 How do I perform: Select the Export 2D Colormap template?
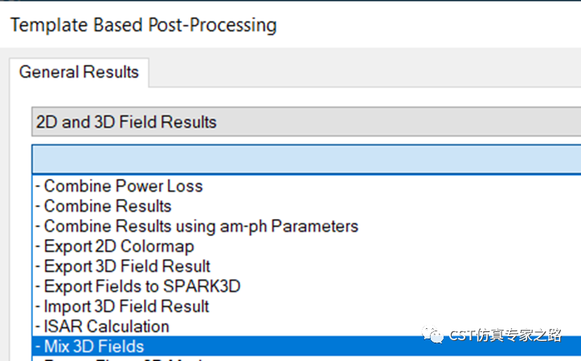[x=119, y=246]
